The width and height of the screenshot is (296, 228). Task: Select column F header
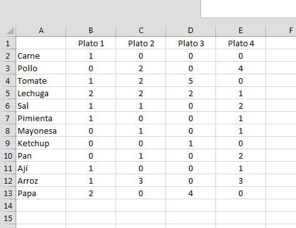(x=281, y=31)
